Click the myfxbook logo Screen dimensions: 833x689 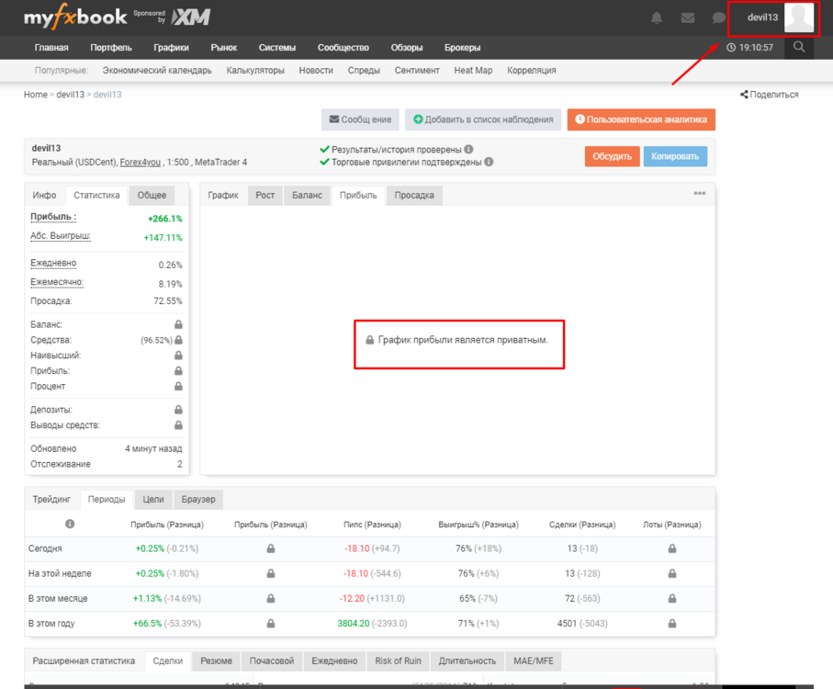point(75,17)
